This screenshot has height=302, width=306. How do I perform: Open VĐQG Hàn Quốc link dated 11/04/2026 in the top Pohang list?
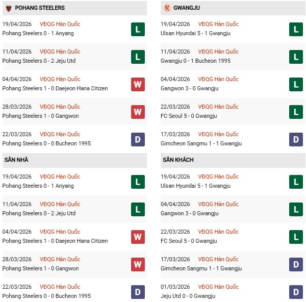click(x=60, y=52)
